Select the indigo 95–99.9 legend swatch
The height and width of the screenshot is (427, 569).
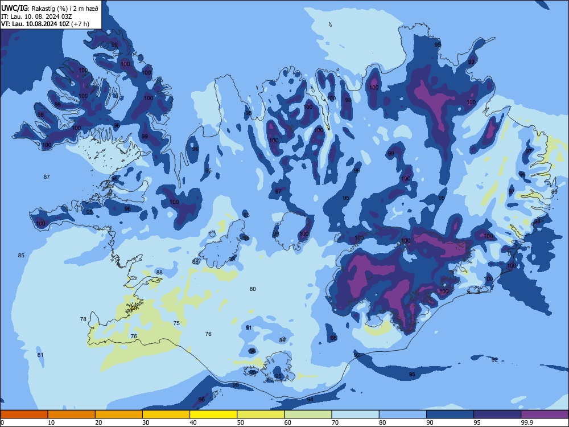click(497, 414)
